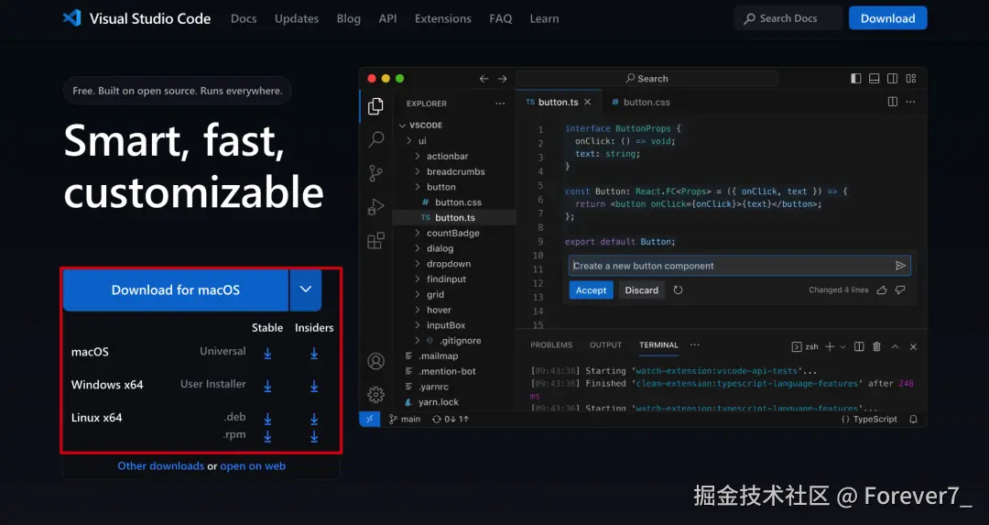Image resolution: width=989 pixels, height=525 pixels.
Task: Download Linux .rpm Insiders package
Action: point(314,436)
